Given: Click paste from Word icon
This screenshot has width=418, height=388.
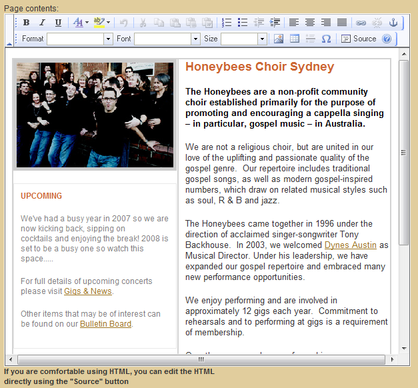Looking at the screenshot, I should pyautogui.click(x=207, y=23).
